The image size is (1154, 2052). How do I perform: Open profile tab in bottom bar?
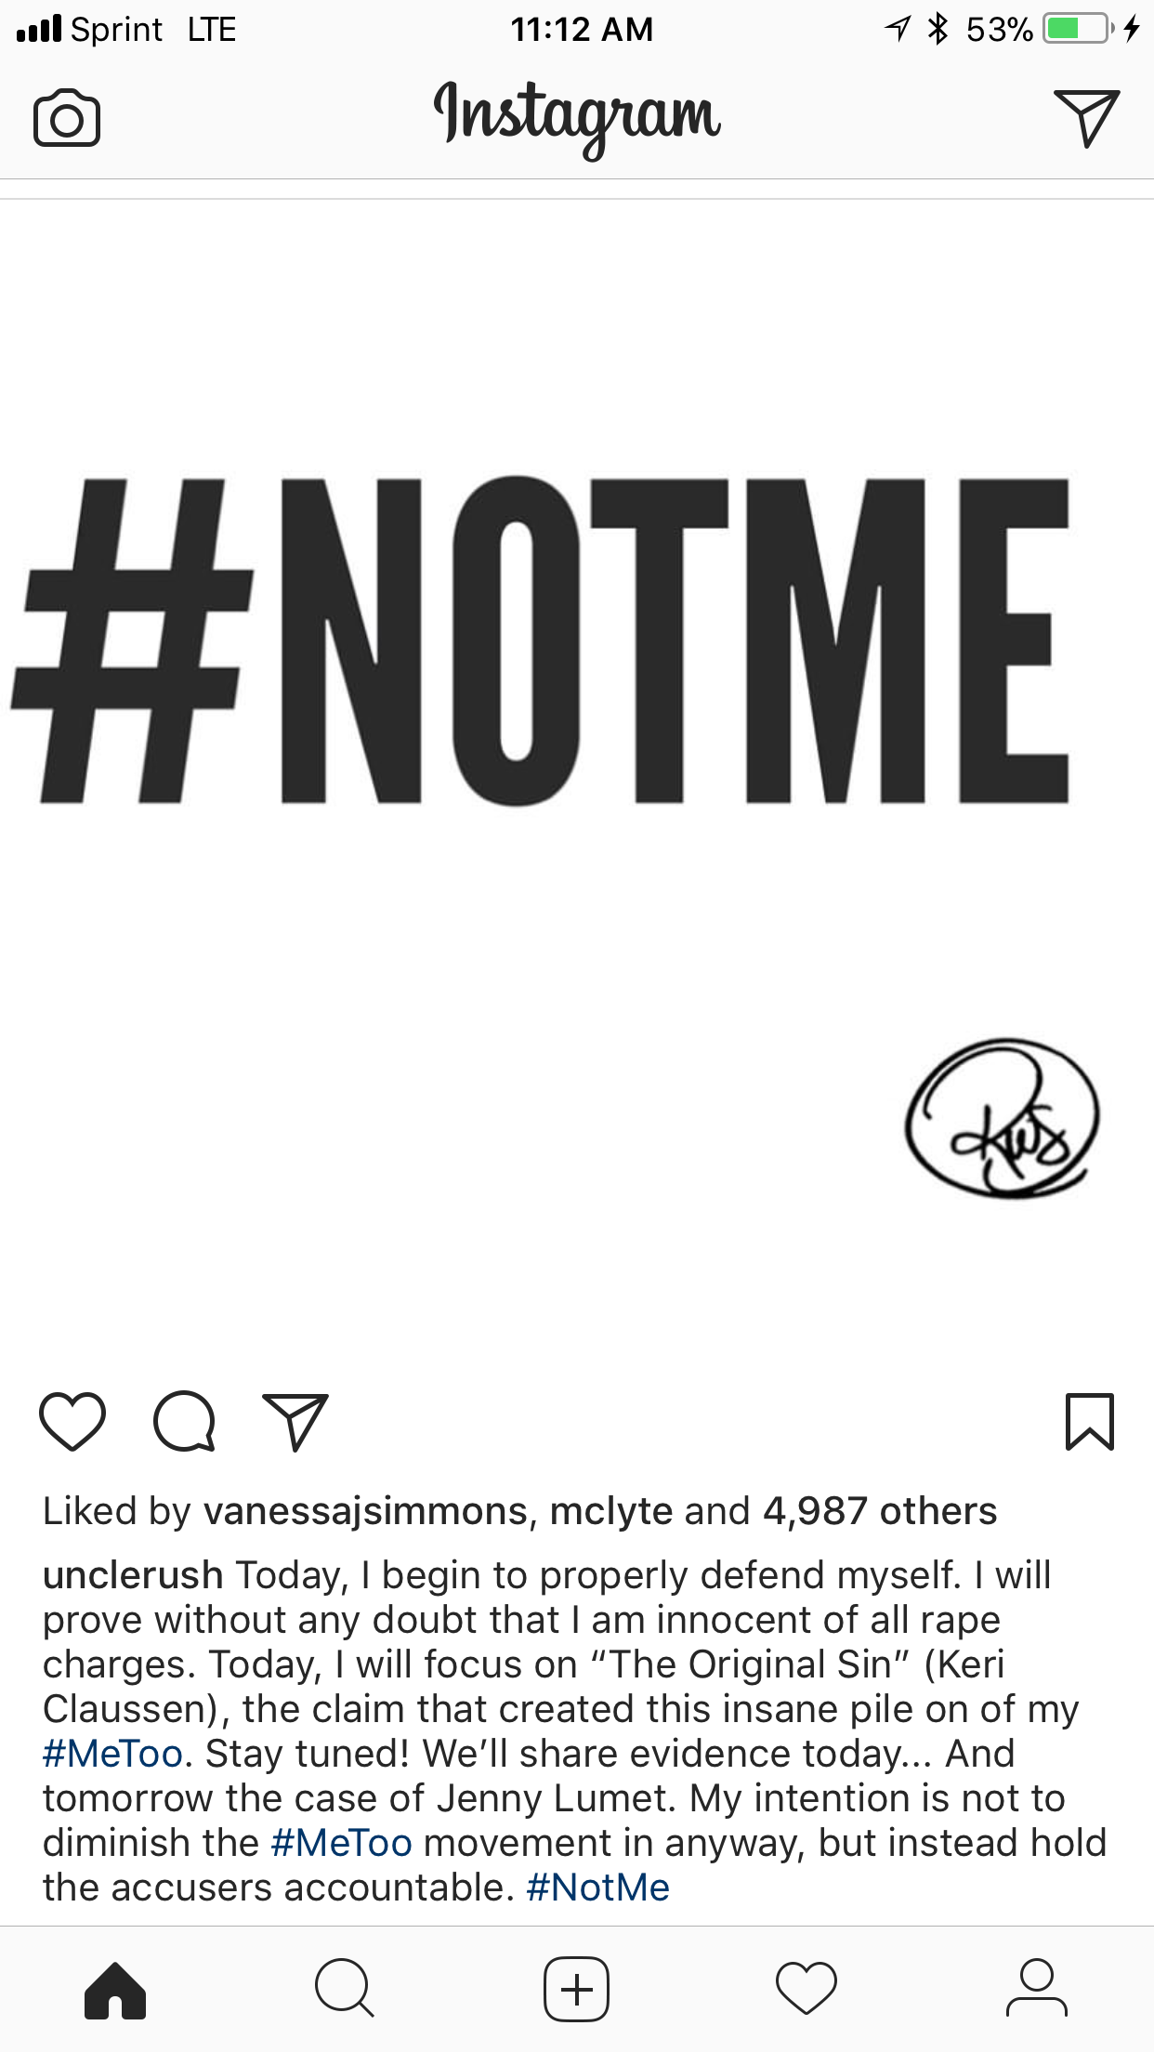pyautogui.click(x=1037, y=1988)
